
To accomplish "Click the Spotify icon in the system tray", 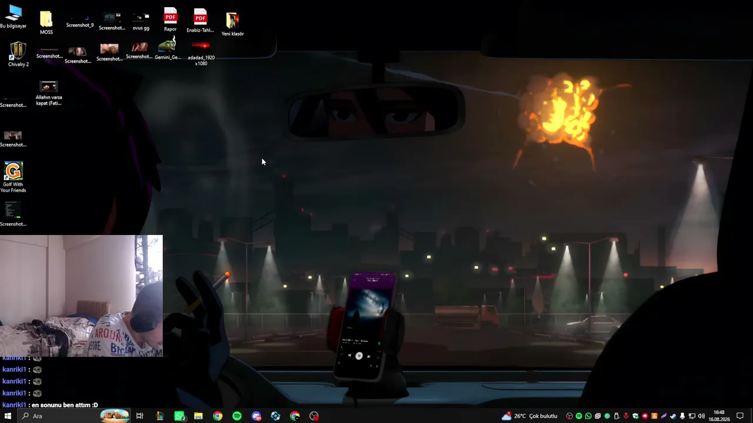I will 579,416.
